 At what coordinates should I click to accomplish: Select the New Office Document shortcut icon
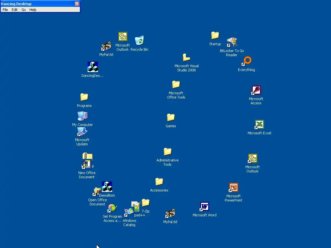[x=86, y=165]
